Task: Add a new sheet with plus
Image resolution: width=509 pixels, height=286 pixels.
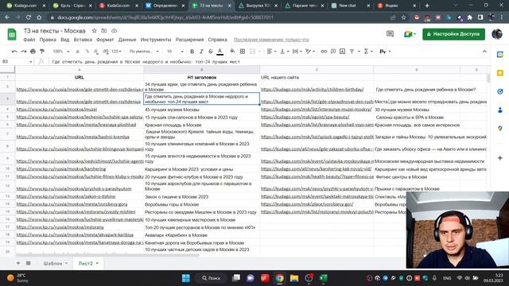Action: pos(18,263)
